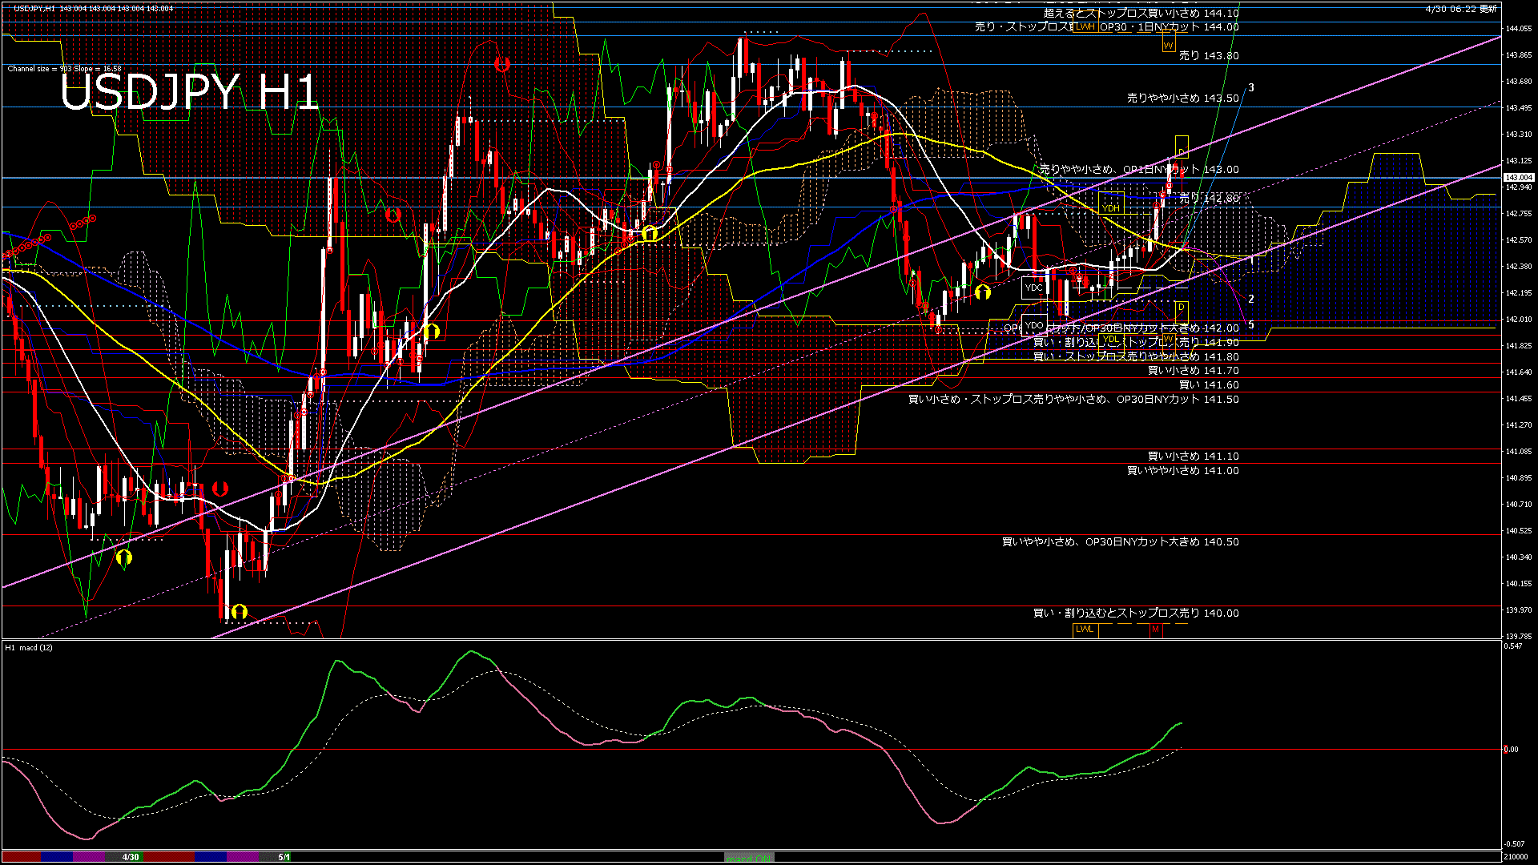
Task: Click the YDO yesterday-open label box
Action: (x=1034, y=325)
